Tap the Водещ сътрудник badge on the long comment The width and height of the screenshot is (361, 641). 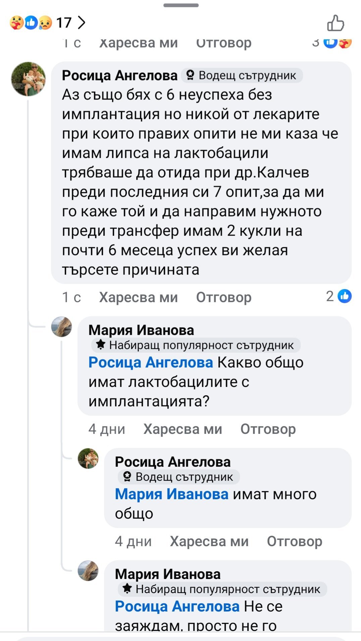[242, 75]
